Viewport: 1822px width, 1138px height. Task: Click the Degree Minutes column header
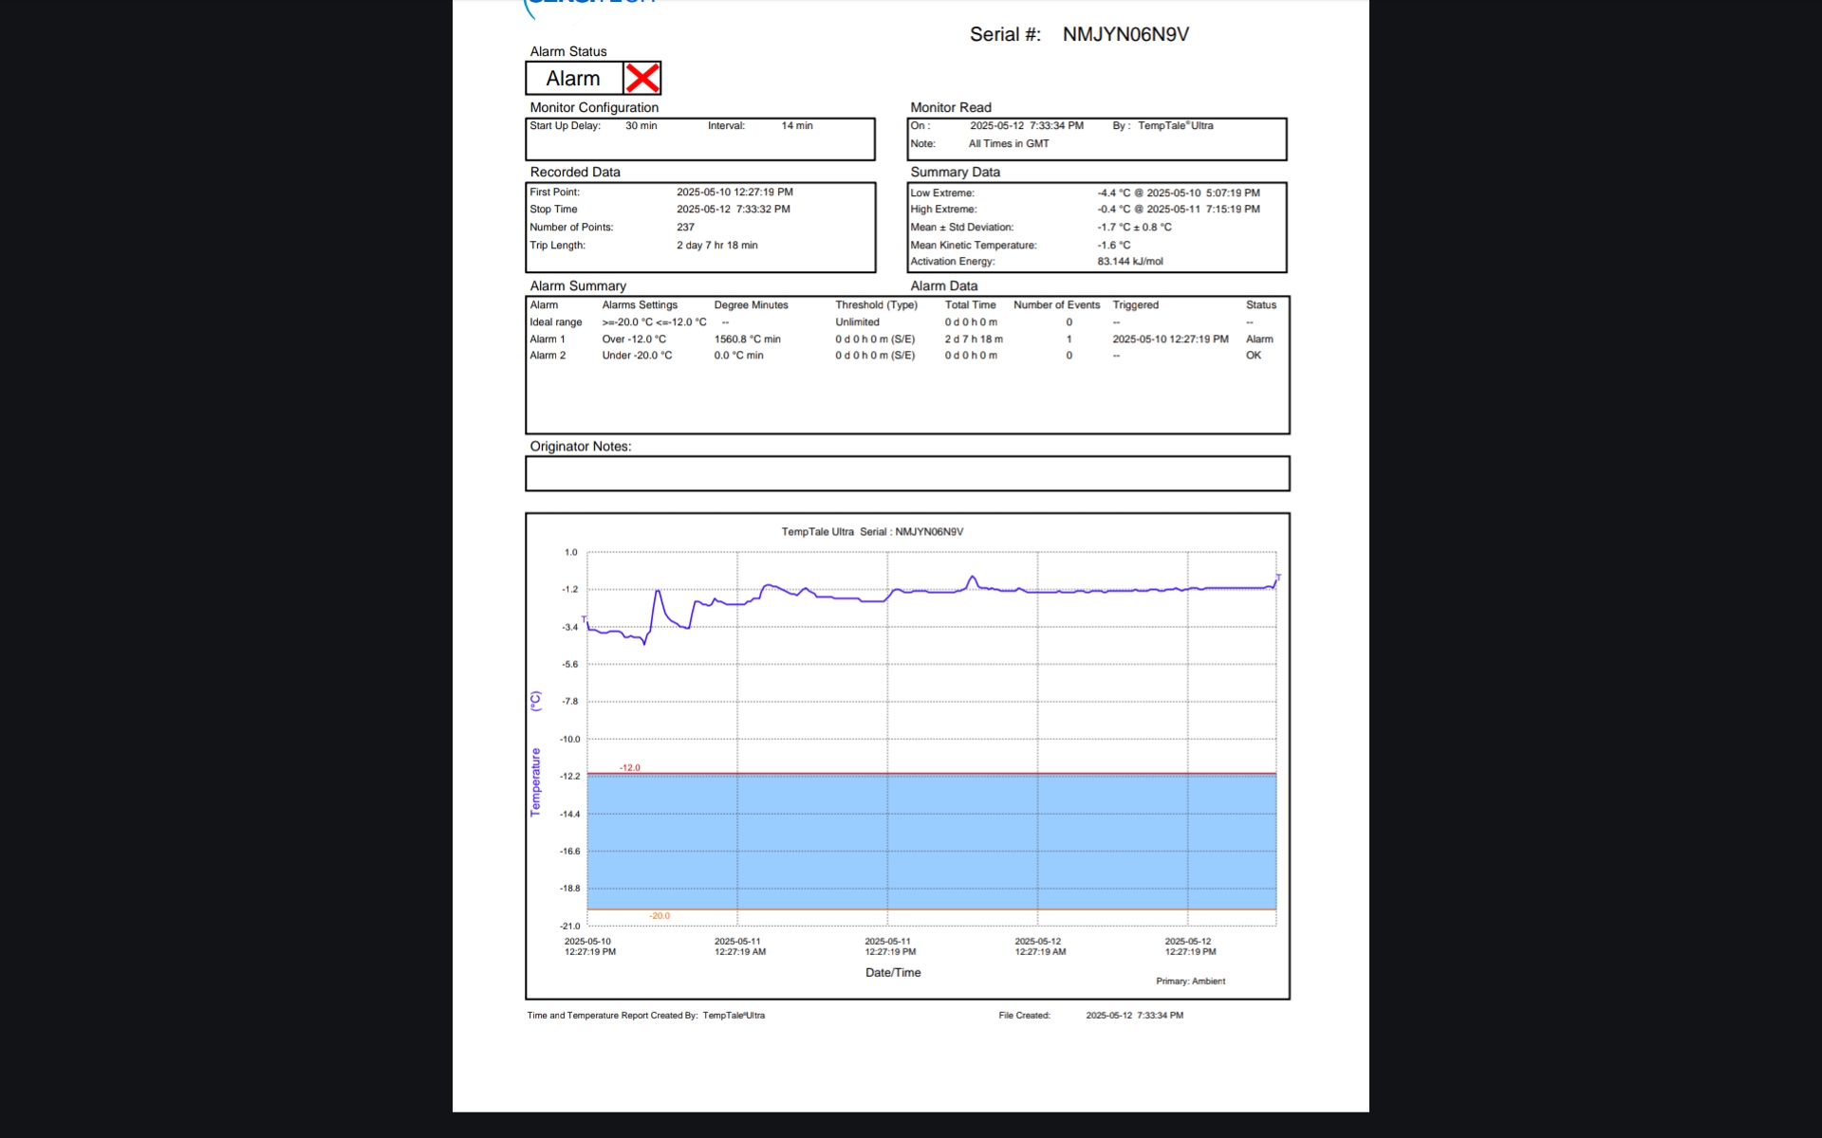(751, 305)
